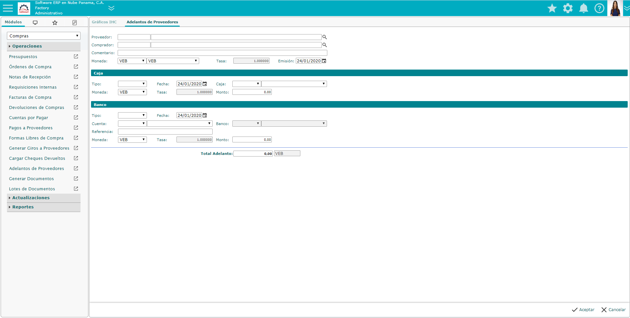Switch to sidebar monitor tab icon

pos(35,23)
